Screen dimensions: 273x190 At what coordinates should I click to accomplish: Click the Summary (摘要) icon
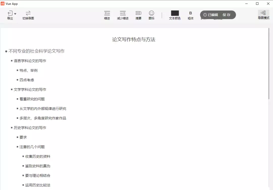point(138,13)
